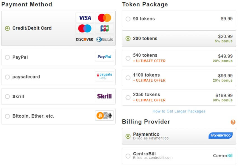Choose the 90 tokens package radio button
The image size is (238, 166).
point(128,19)
